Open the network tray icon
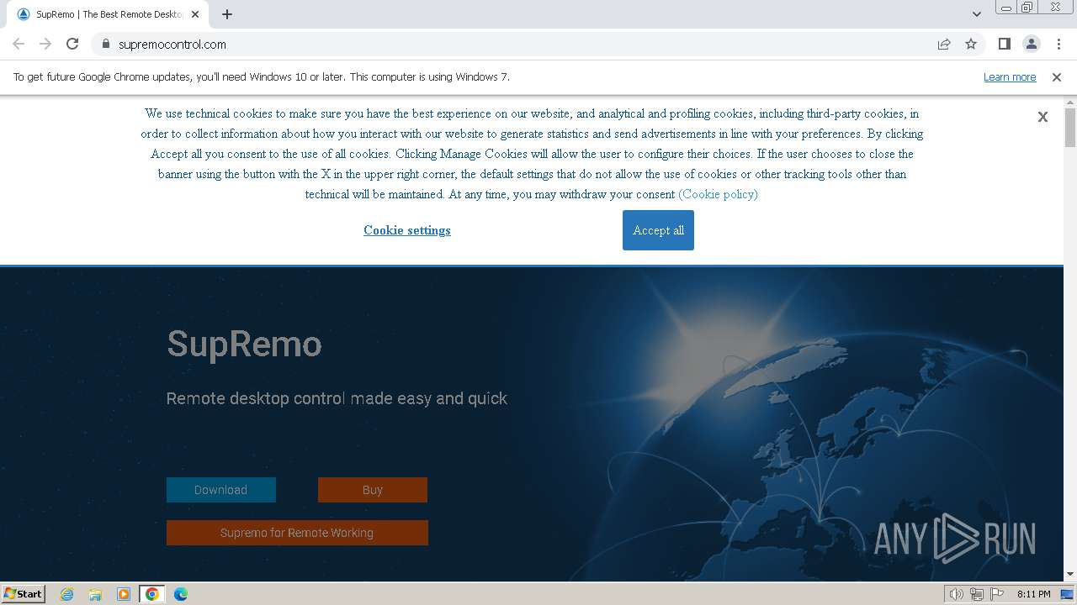The image size is (1077, 605). 976,594
